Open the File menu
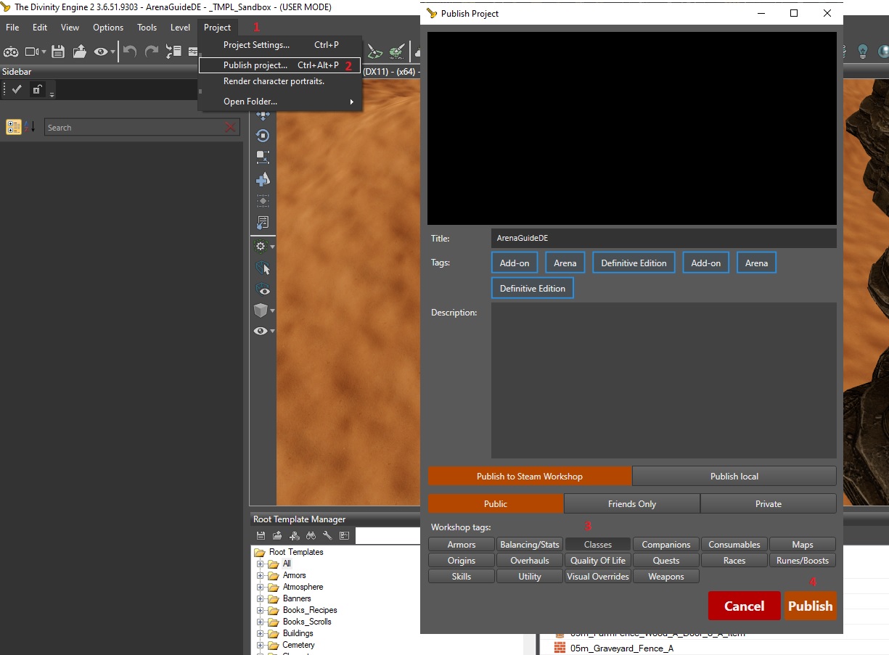The image size is (889, 655). [12, 28]
